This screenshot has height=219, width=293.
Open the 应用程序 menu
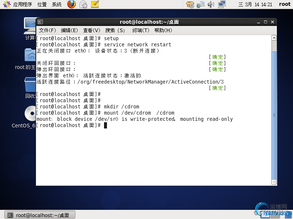22,4
